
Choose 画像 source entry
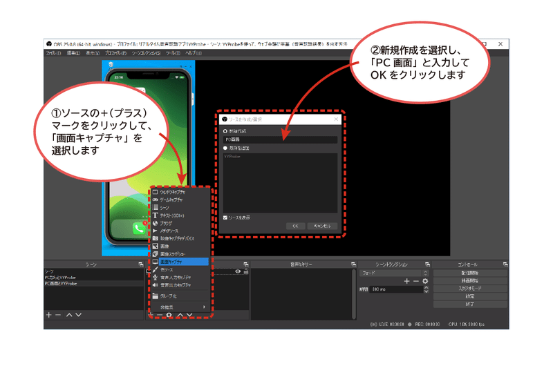[x=180, y=246]
